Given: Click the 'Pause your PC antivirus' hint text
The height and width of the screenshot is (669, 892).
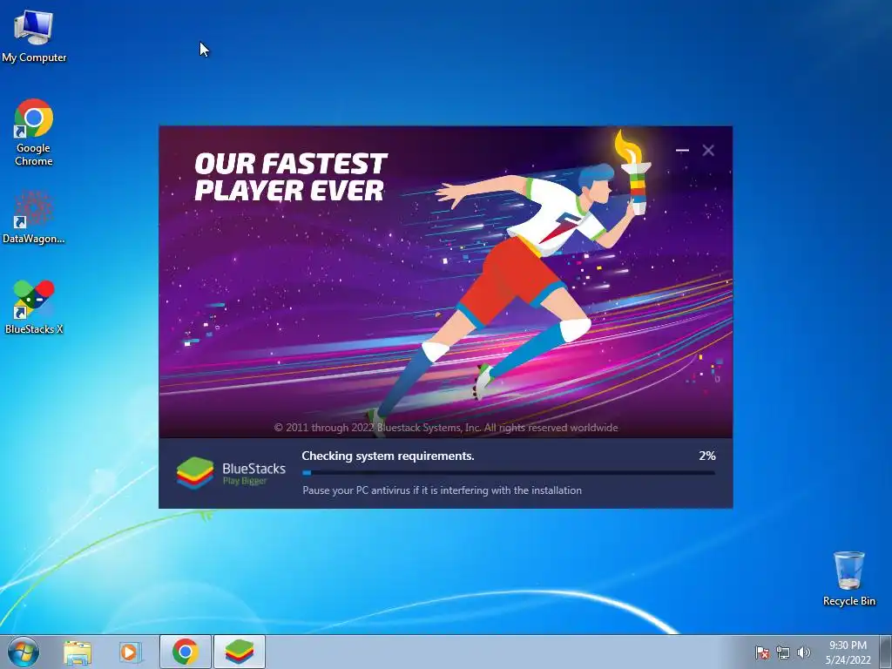Looking at the screenshot, I should click(x=442, y=490).
